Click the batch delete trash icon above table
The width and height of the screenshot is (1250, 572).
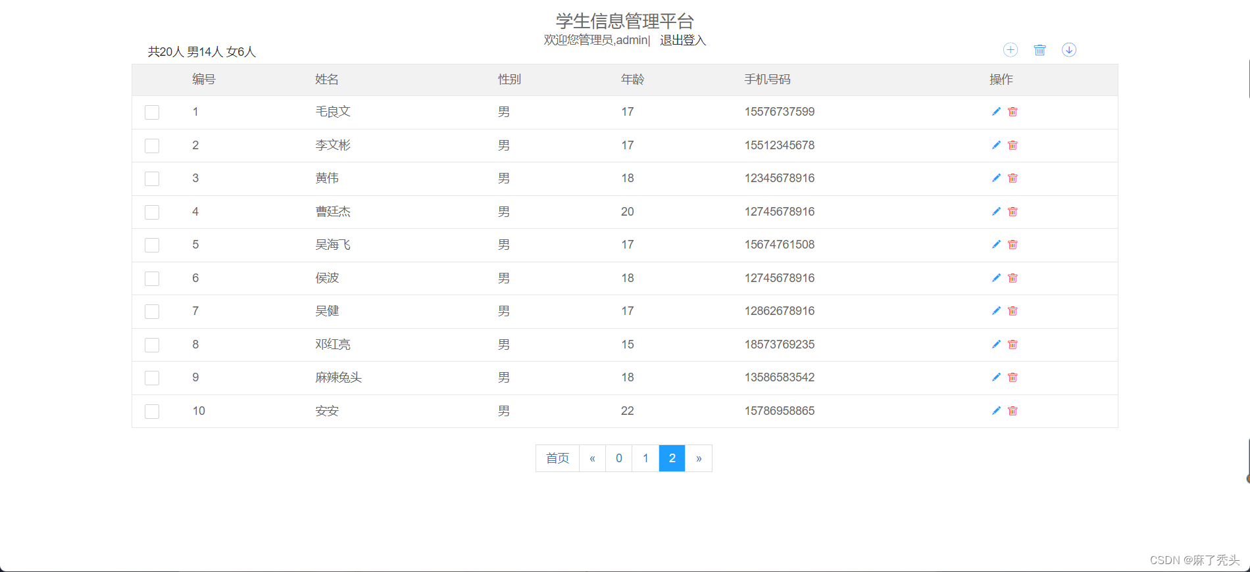(x=1039, y=50)
